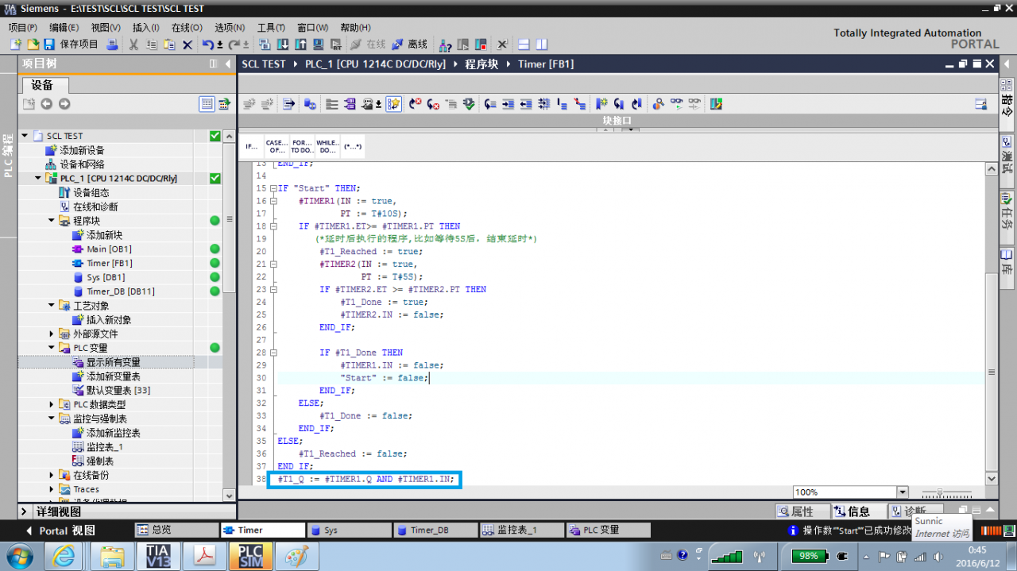The width and height of the screenshot is (1017, 571).
Task: Click the Set breakpoint-style red X arrow icon
Action: 415,104
